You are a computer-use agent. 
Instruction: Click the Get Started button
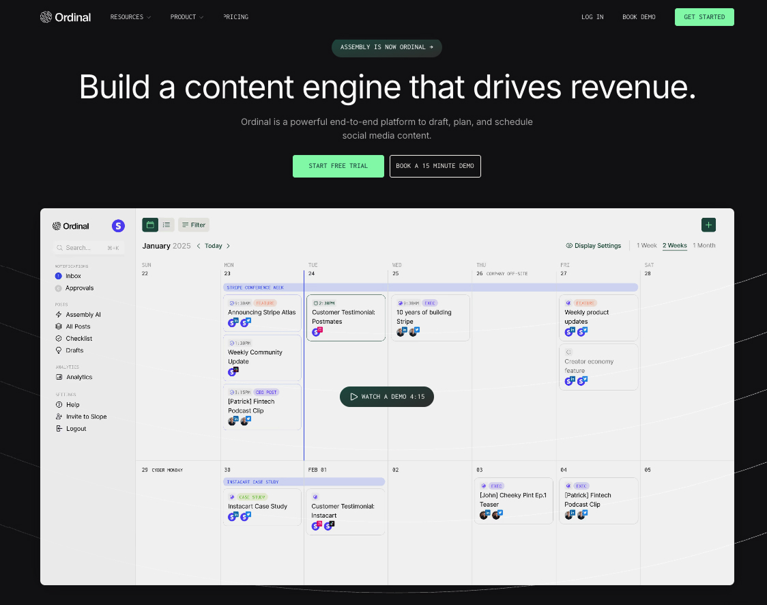[704, 17]
